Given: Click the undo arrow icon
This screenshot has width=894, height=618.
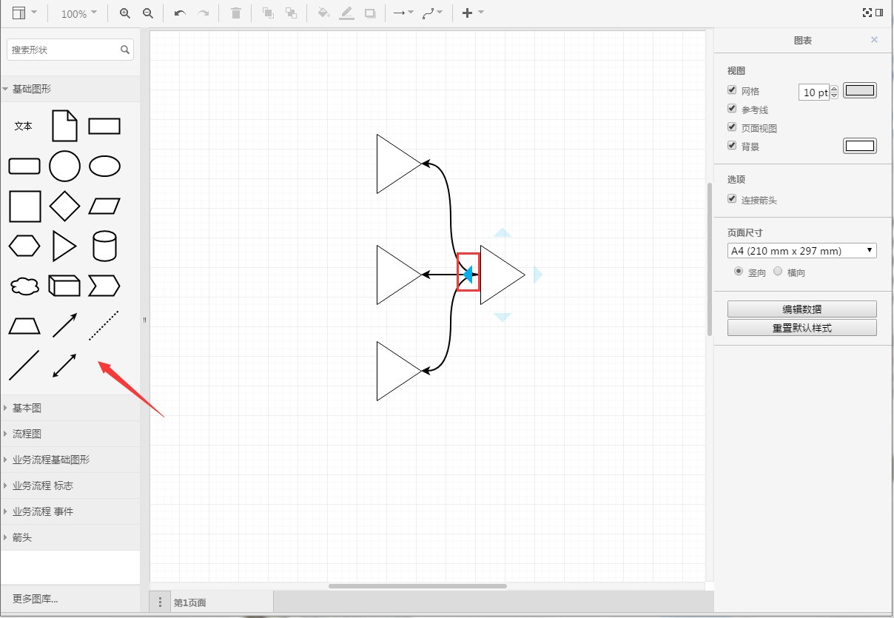Looking at the screenshot, I should pos(180,13).
